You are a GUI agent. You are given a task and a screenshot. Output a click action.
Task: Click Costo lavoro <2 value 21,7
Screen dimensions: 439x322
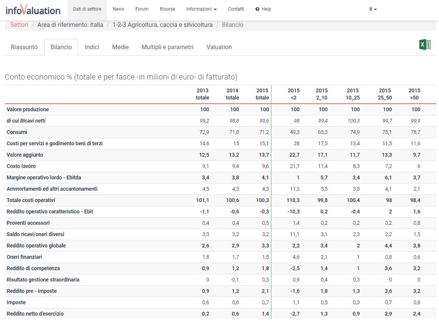click(x=294, y=166)
